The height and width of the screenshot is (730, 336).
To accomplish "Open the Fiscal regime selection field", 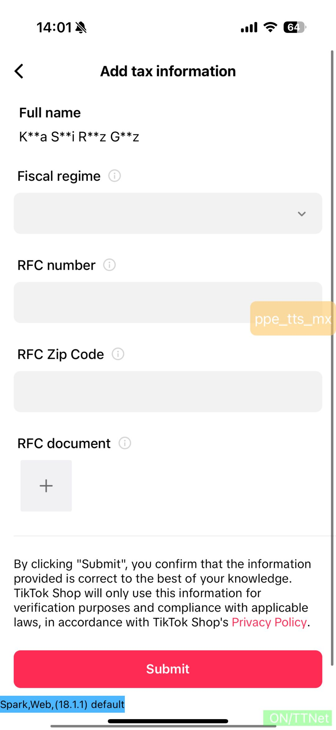I will point(156,213).
